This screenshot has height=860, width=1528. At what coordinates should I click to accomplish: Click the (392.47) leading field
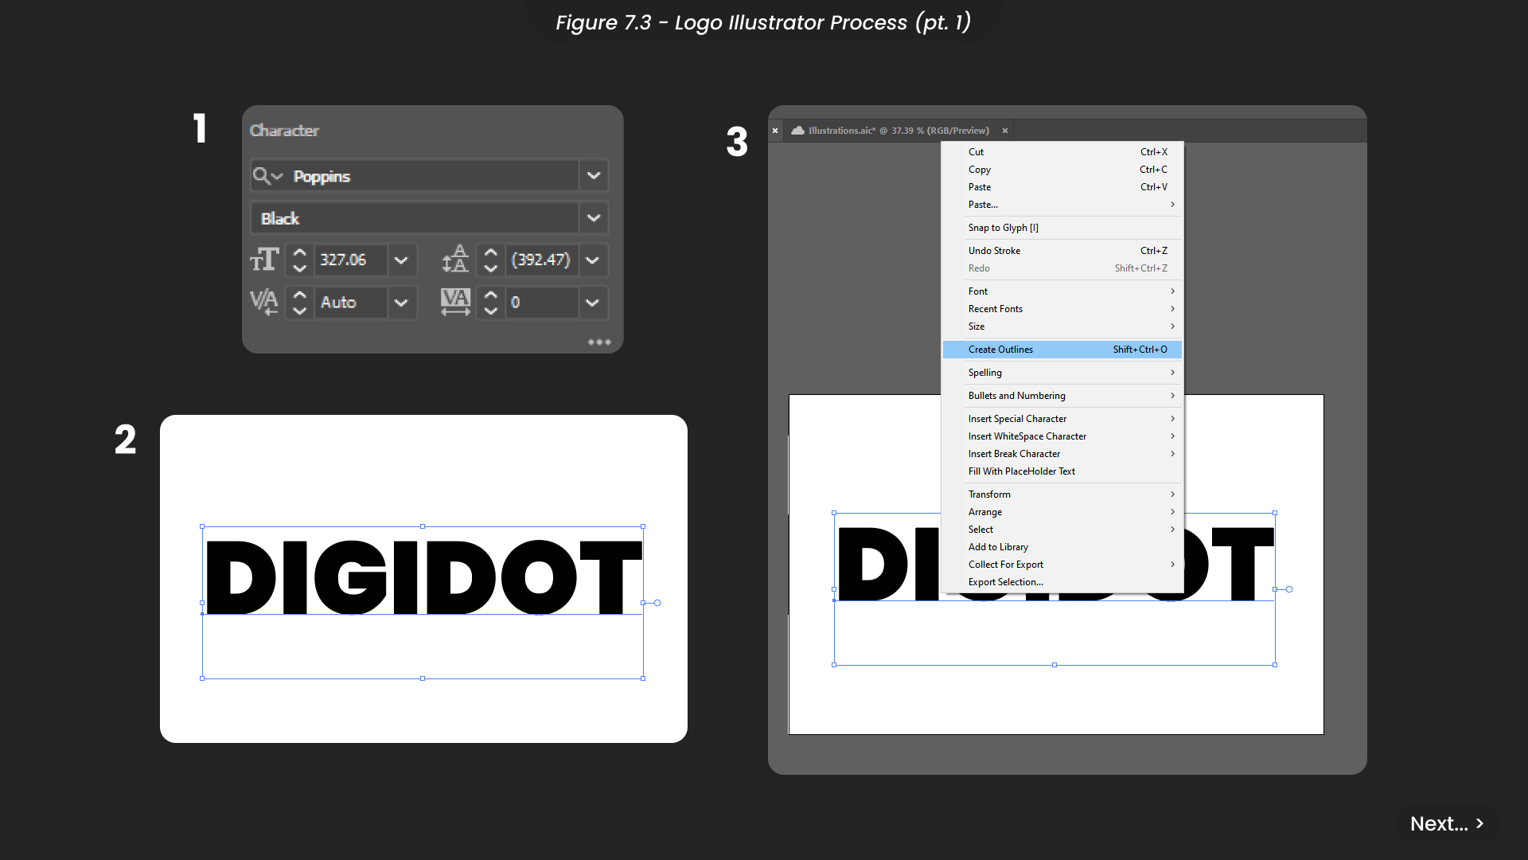coord(542,260)
